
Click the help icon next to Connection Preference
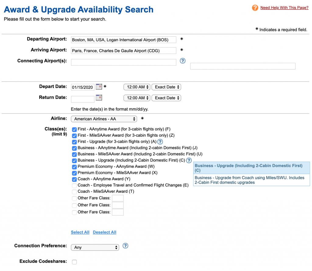coord(125,245)
